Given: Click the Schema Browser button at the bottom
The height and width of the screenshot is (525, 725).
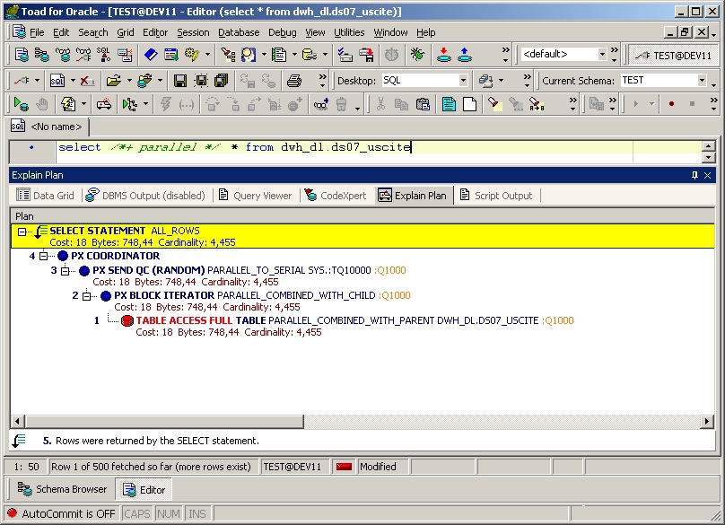Looking at the screenshot, I should (x=61, y=489).
